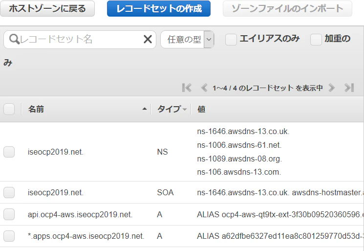Click ALIAS ocp4-aws-qt9tx-ext value
Screen dimensions: 364x251
[280, 214]
